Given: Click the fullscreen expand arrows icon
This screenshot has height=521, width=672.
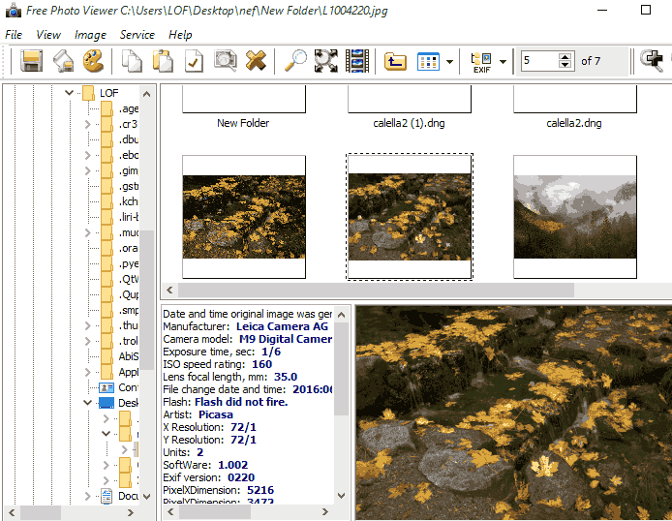Looking at the screenshot, I should (325, 61).
